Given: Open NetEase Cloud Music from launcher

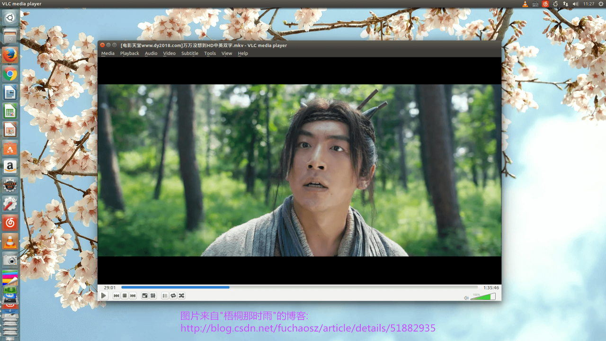Looking at the screenshot, I should point(10,223).
